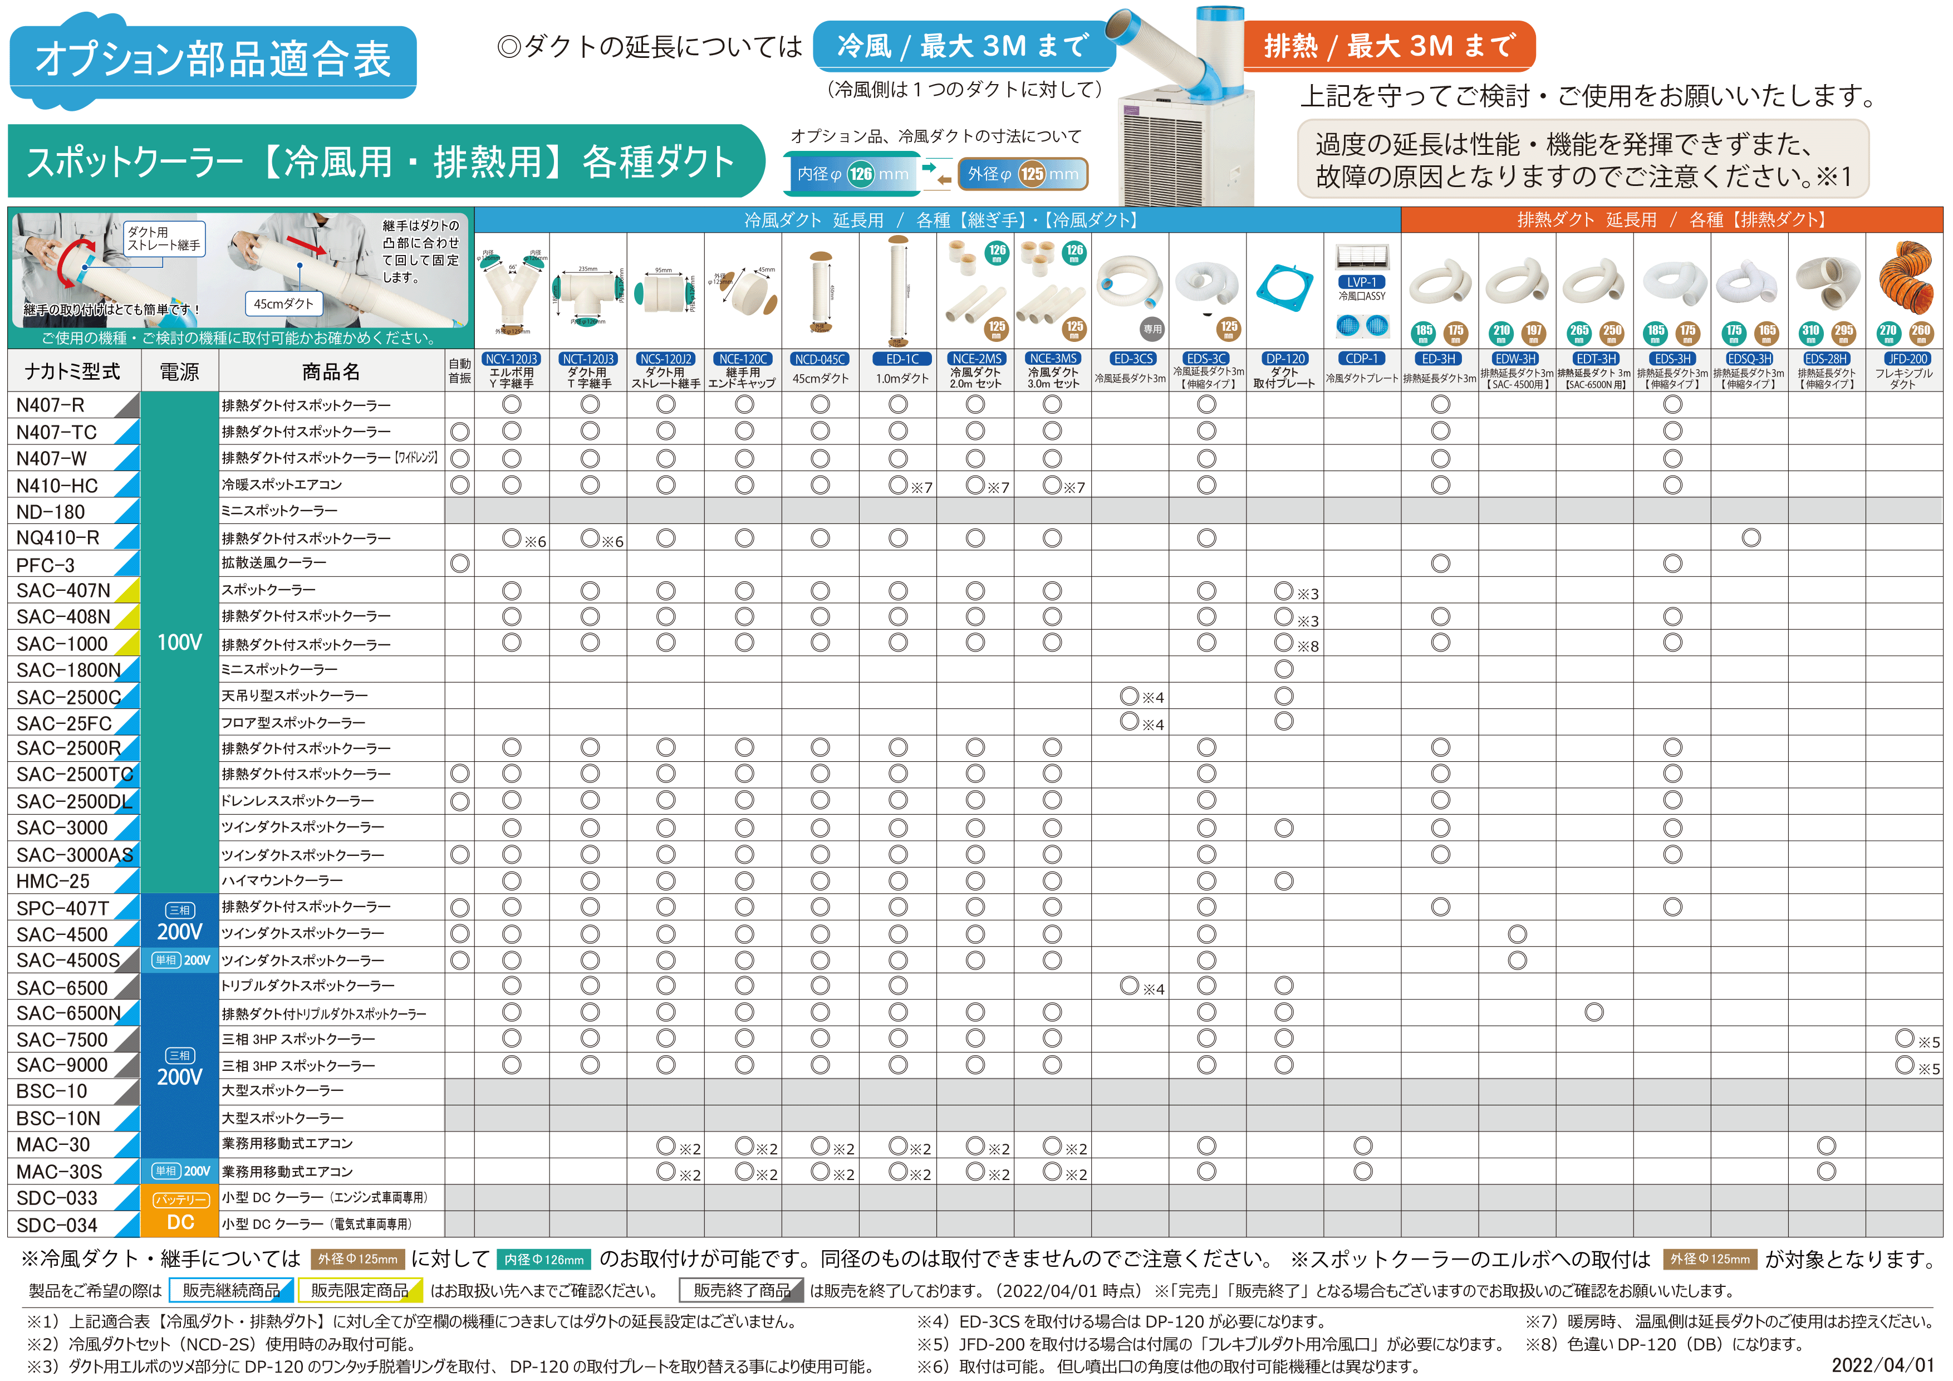Click footnote ※4 about ED-3CS and DP-120
The height and width of the screenshot is (1381, 1953).
pos(1122,1323)
